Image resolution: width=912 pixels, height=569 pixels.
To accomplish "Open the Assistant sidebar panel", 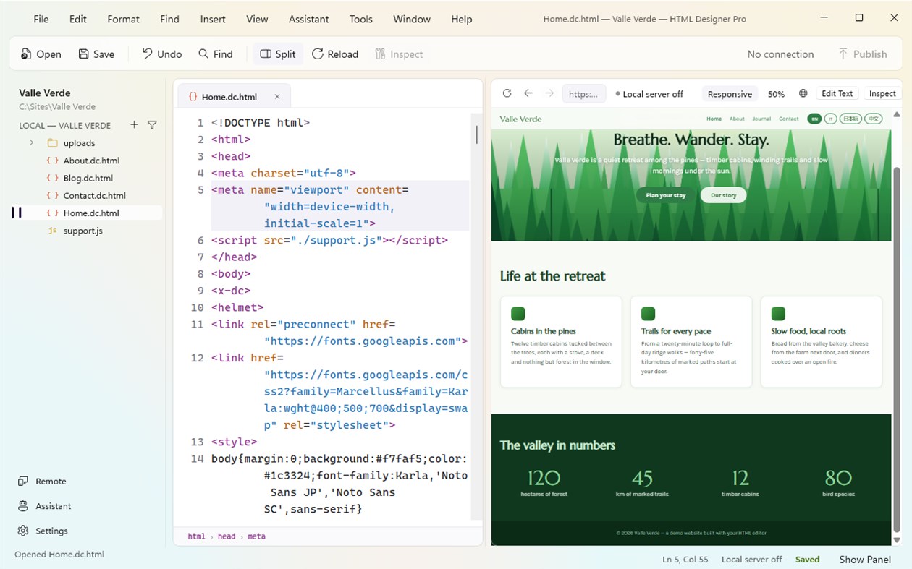I will pyautogui.click(x=44, y=506).
